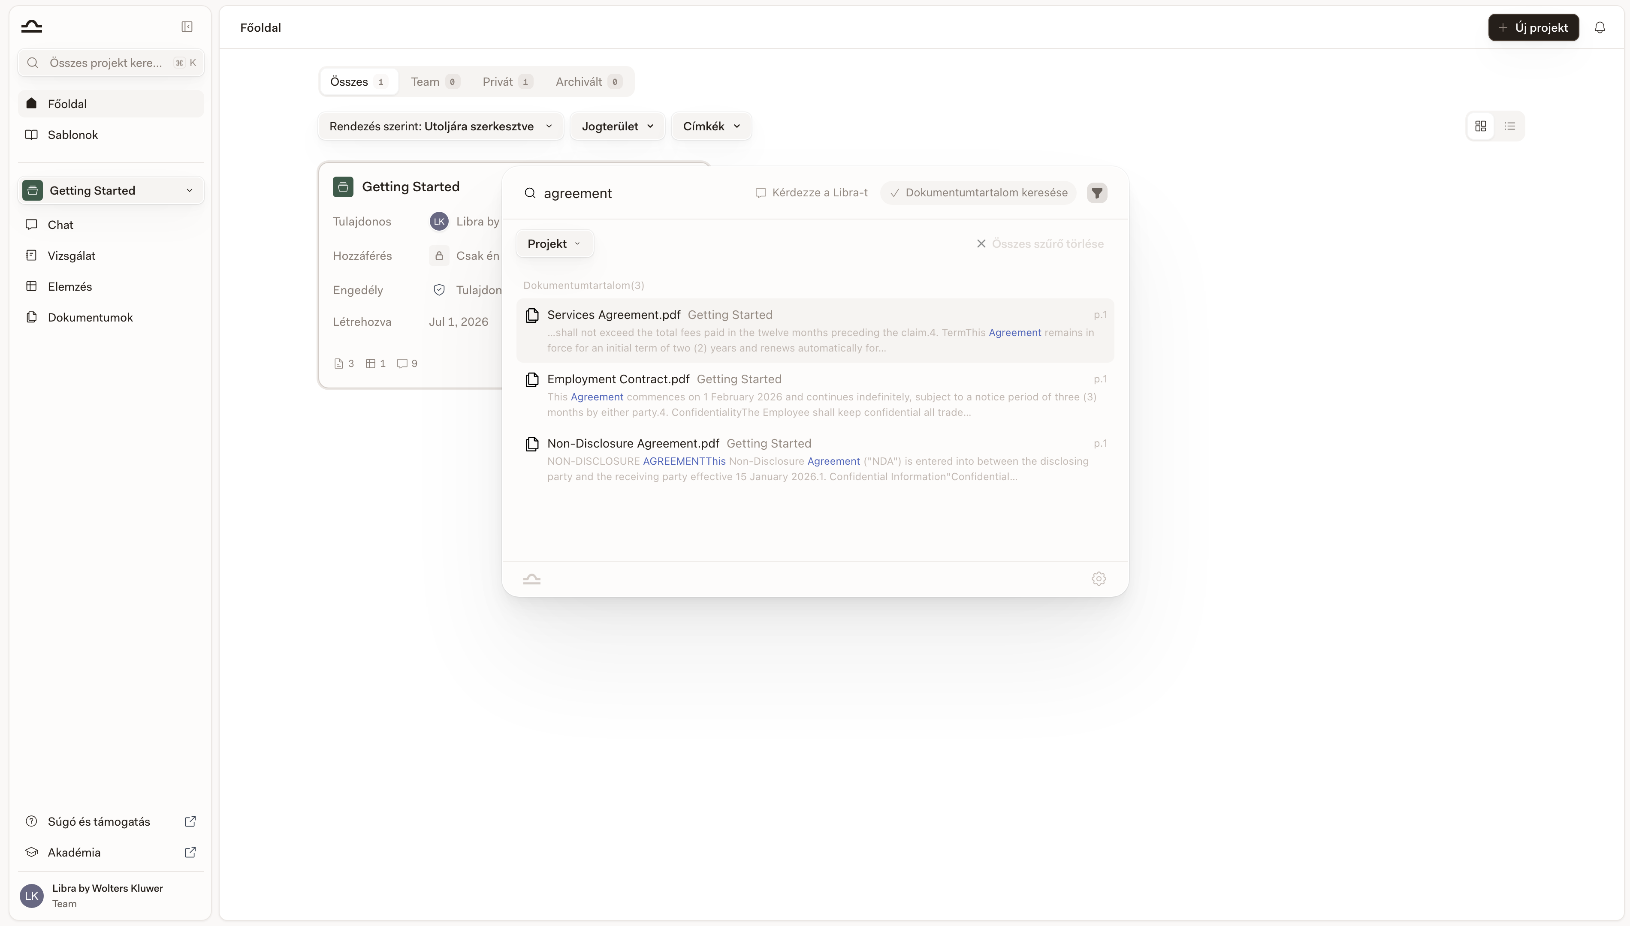Viewport: 1630px width, 926px height.
Task: Click the Új projekt button
Action: [1533, 27]
